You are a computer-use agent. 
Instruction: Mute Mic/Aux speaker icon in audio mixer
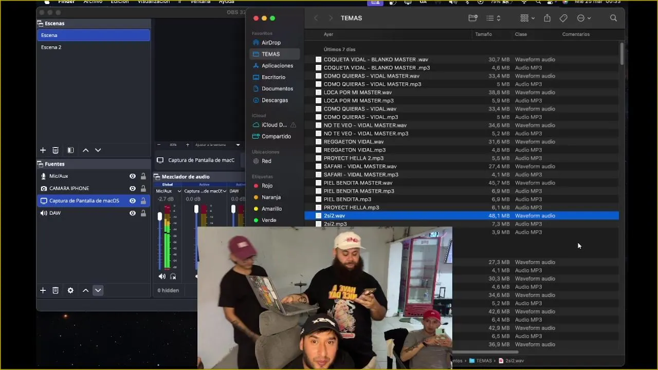(162, 276)
